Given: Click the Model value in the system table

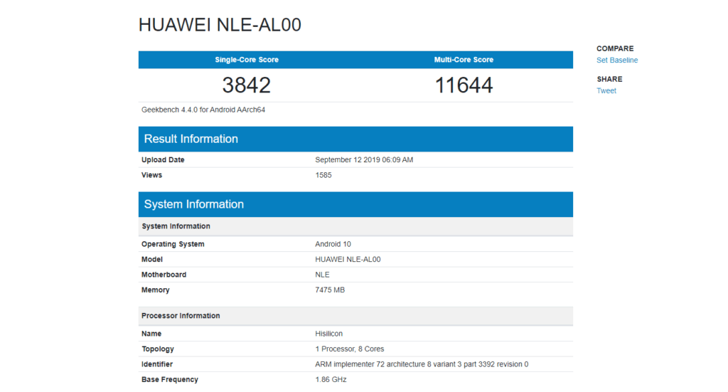Looking at the screenshot, I should pos(348,260).
